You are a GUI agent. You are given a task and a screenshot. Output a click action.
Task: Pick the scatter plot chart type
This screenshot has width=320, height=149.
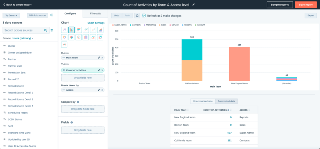tap(93, 30)
